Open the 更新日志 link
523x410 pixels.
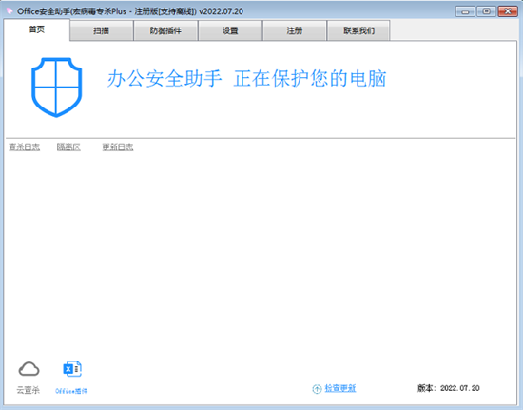click(x=118, y=146)
